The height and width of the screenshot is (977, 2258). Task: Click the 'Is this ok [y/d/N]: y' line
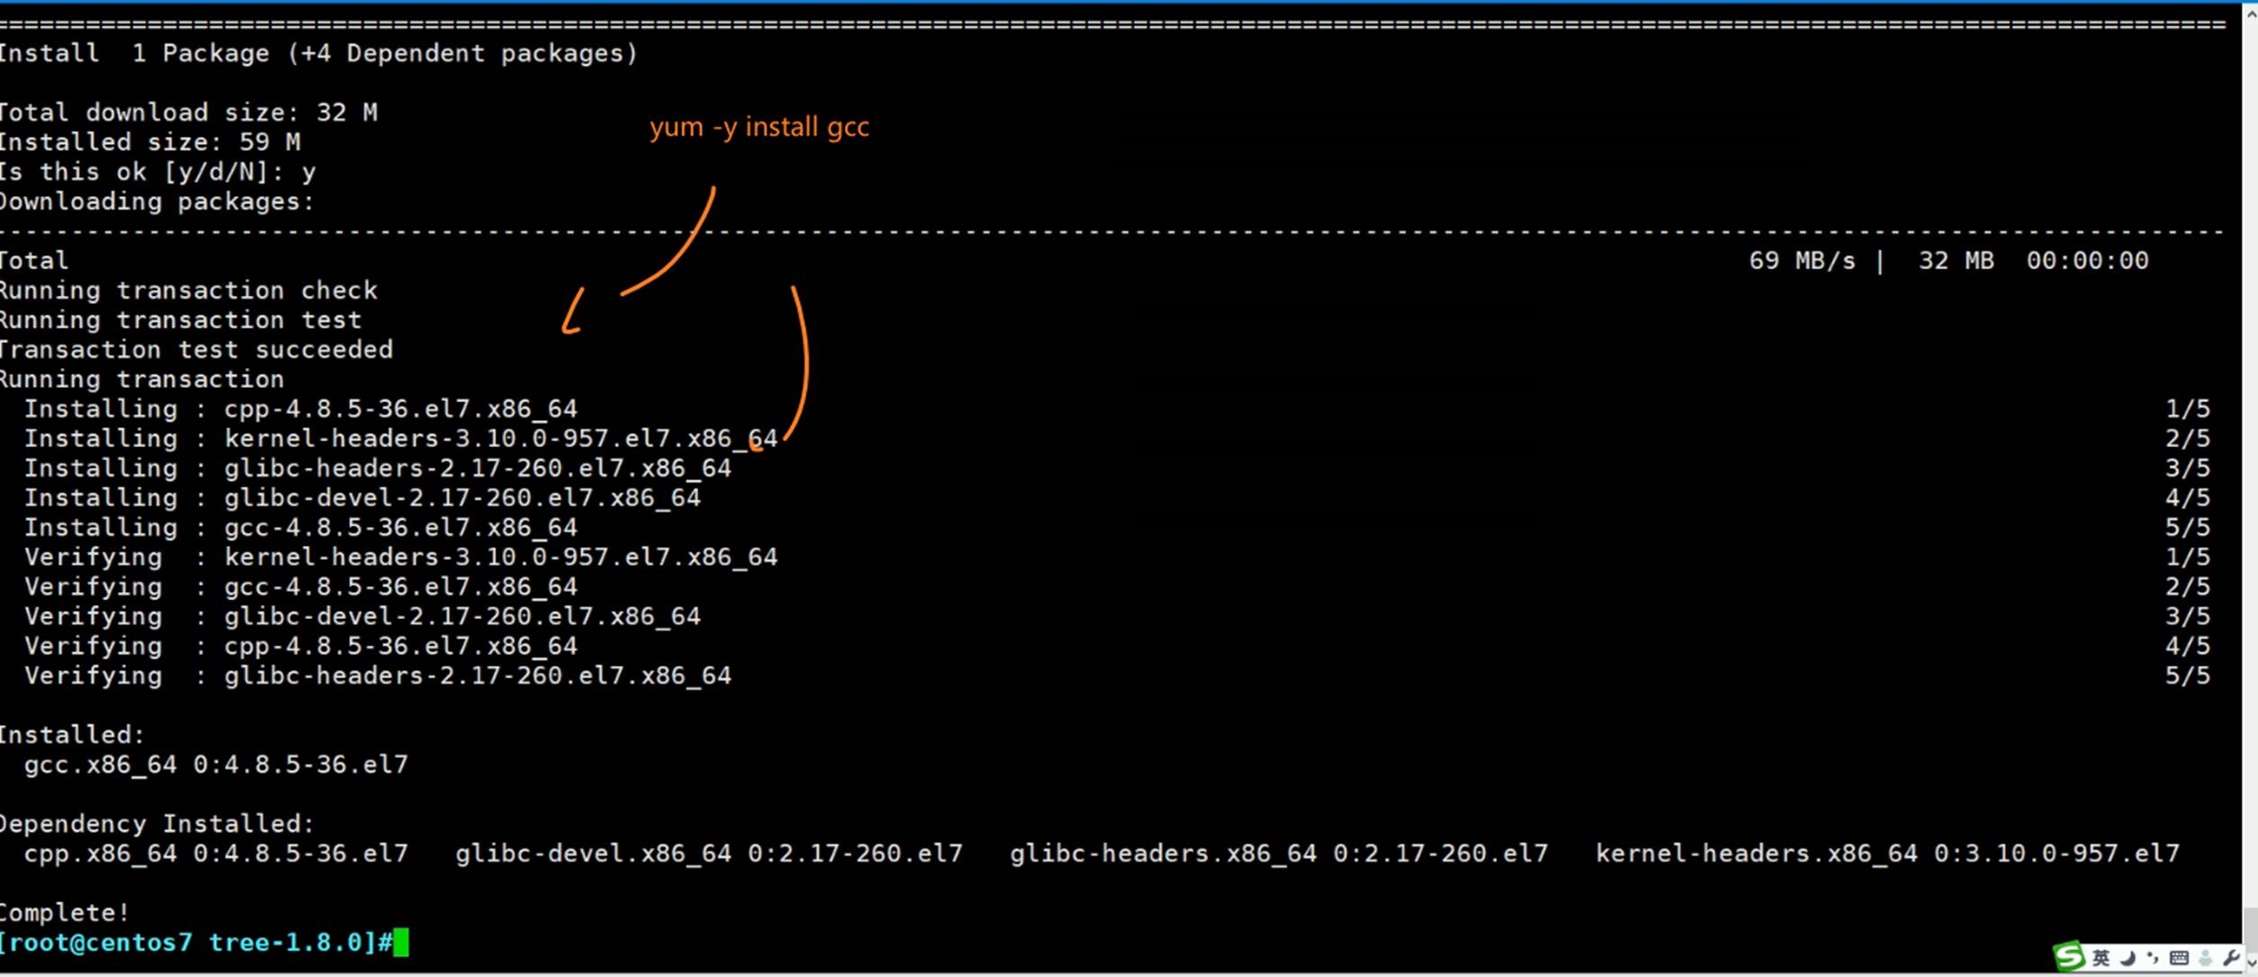pos(157,172)
